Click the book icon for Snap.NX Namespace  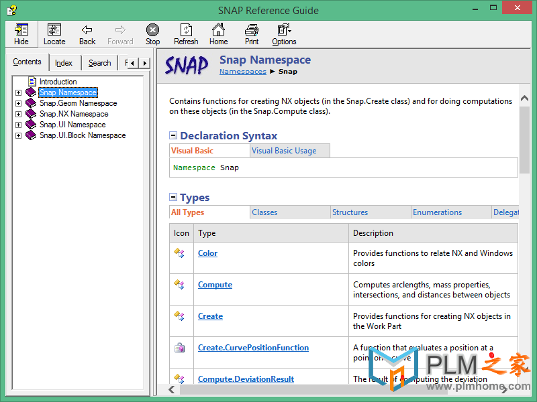(31, 114)
